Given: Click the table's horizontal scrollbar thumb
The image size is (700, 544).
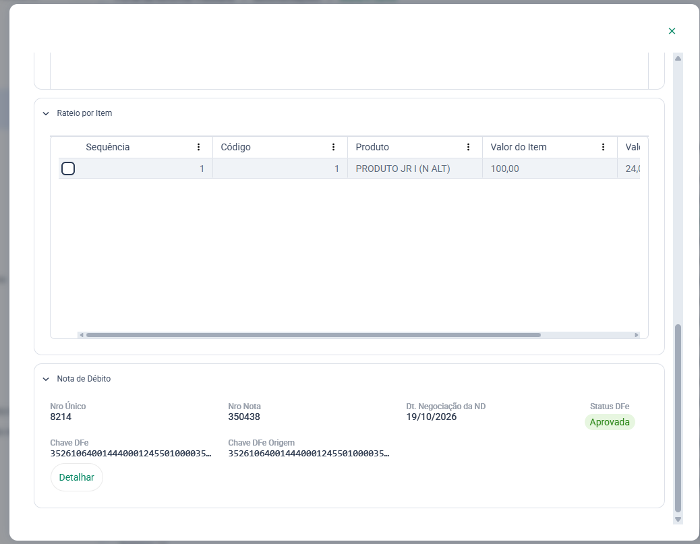Looking at the screenshot, I should 314,335.
